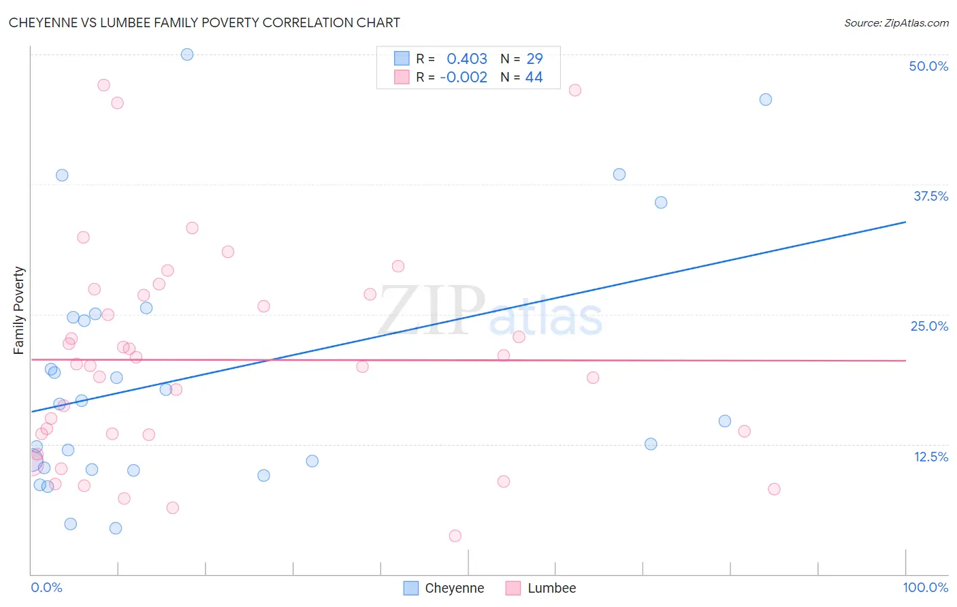Select the Lumbee legend label
The height and width of the screenshot is (607, 957).
pos(552,588)
